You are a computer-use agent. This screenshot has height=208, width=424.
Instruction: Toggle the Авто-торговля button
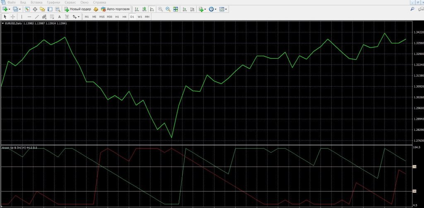[x=116, y=9]
